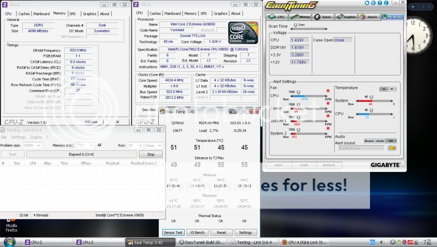Click the Scan Time slider handle
The height and width of the screenshot is (247, 437).
[296, 26]
